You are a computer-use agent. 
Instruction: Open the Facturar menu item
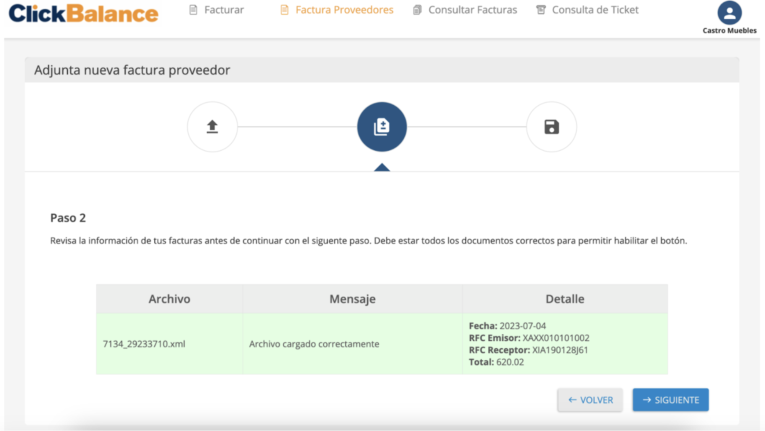click(223, 10)
